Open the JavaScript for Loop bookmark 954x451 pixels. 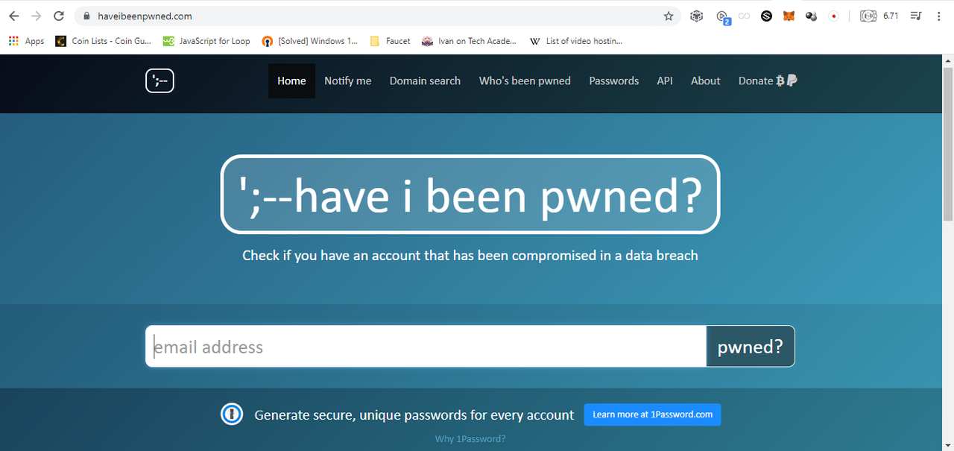[x=207, y=41]
